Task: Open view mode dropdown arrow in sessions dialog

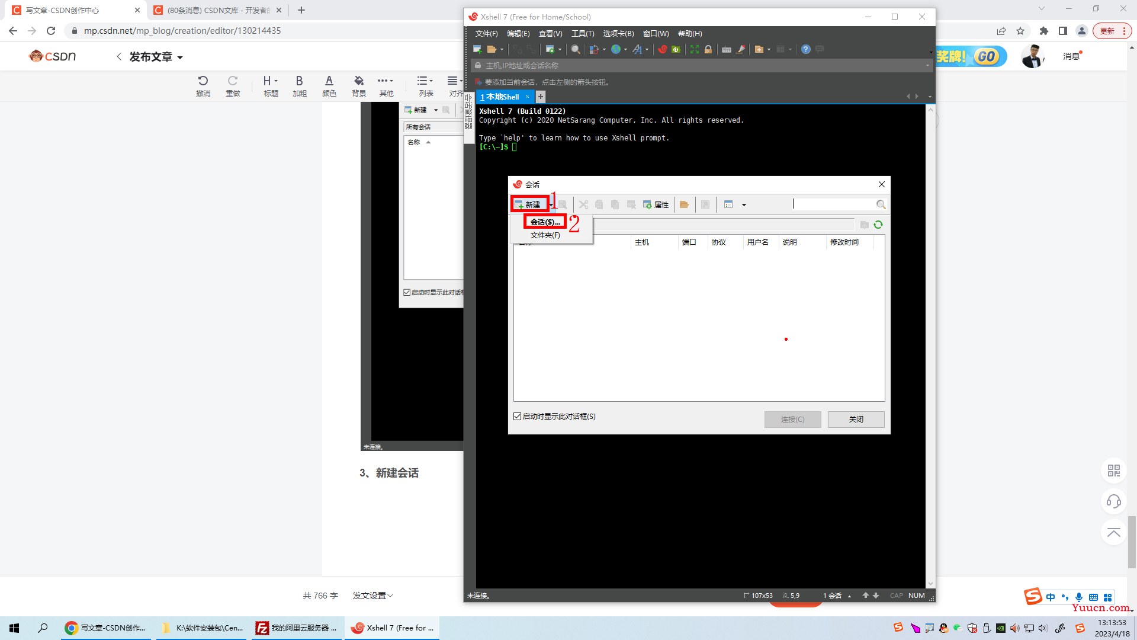Action: point(744,205)
